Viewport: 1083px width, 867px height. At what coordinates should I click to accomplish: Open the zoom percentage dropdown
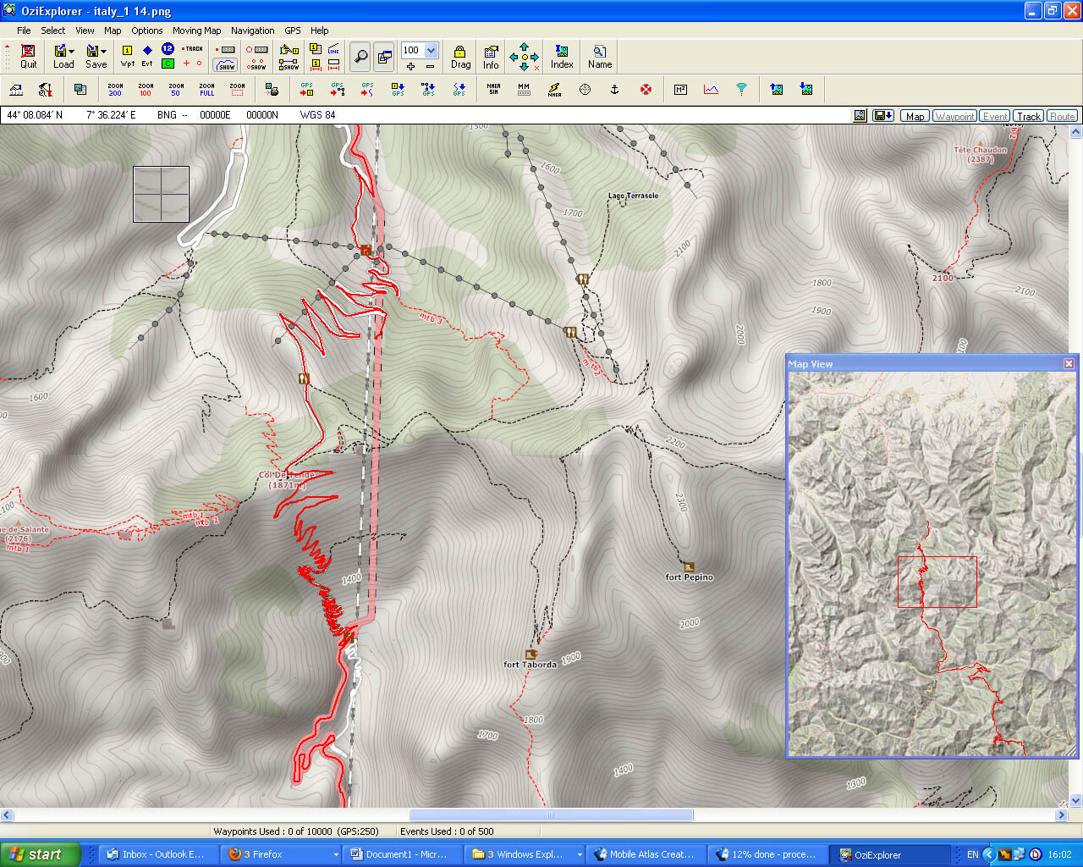point(431,50)
